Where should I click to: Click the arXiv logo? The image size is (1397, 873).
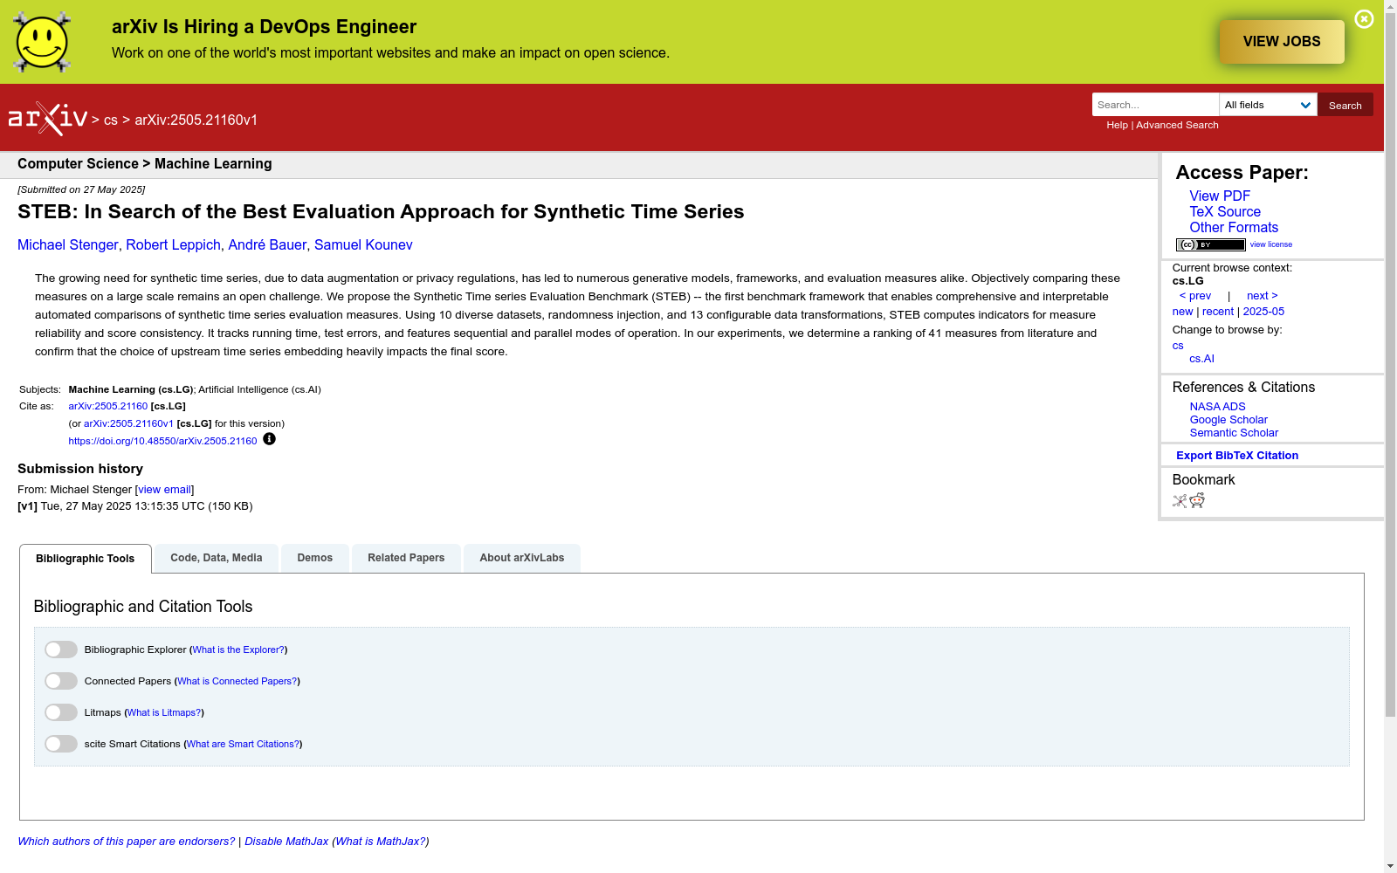(x=48, y=119)
